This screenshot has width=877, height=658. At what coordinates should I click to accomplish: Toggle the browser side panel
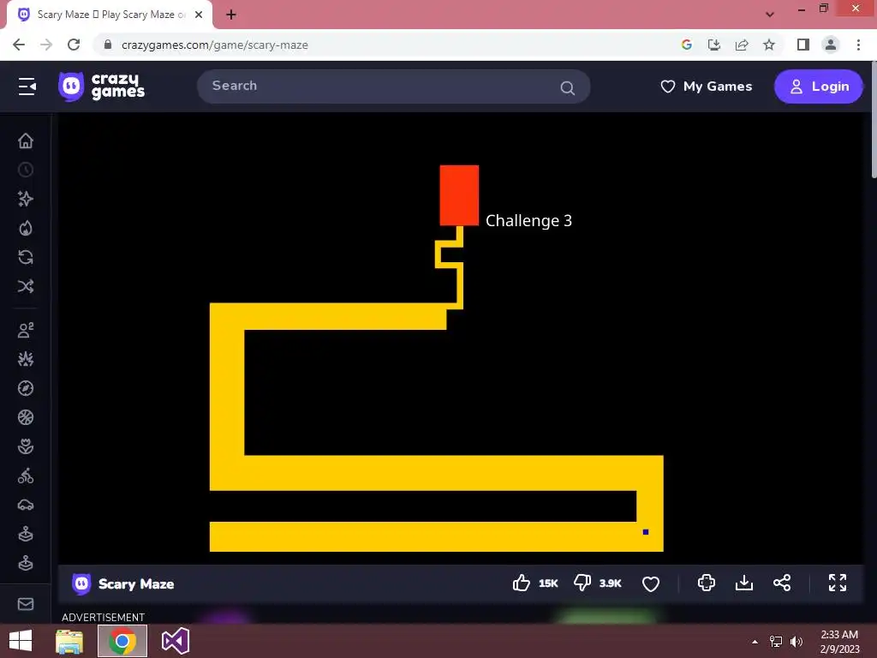point(802,45)
